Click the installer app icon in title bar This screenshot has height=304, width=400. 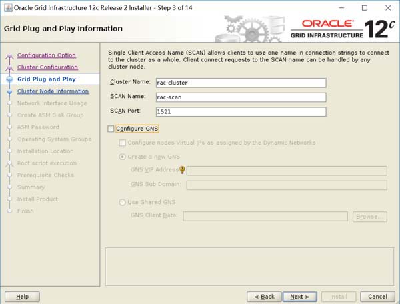click(8, 7)
